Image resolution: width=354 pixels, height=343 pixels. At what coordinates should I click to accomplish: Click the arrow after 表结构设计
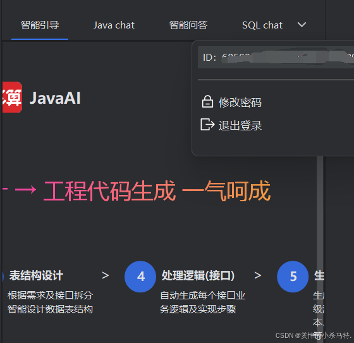click(106, 275)
